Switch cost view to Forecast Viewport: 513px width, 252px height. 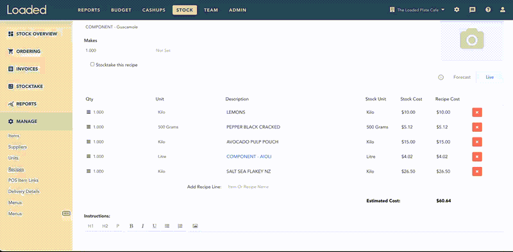(x=462, y=77)
